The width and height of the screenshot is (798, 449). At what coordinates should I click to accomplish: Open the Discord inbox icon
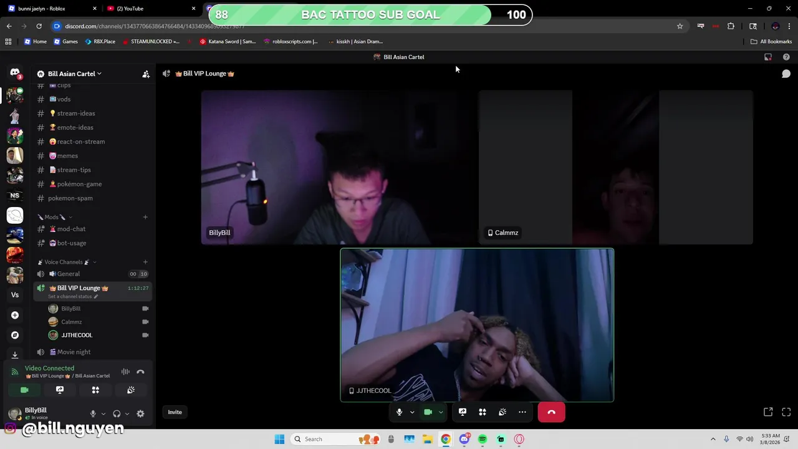click(x=768, y=57)
